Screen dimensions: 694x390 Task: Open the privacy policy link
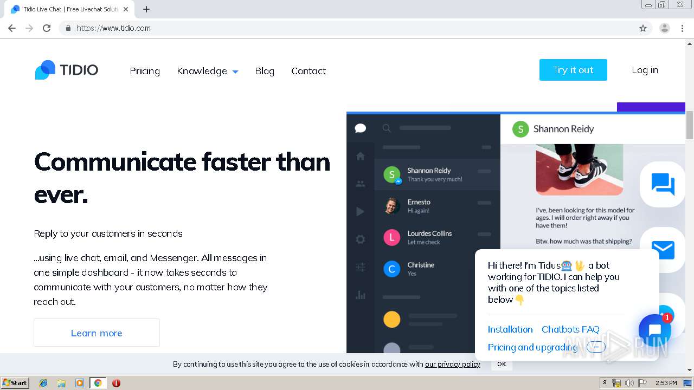click(x=453, y=364)
